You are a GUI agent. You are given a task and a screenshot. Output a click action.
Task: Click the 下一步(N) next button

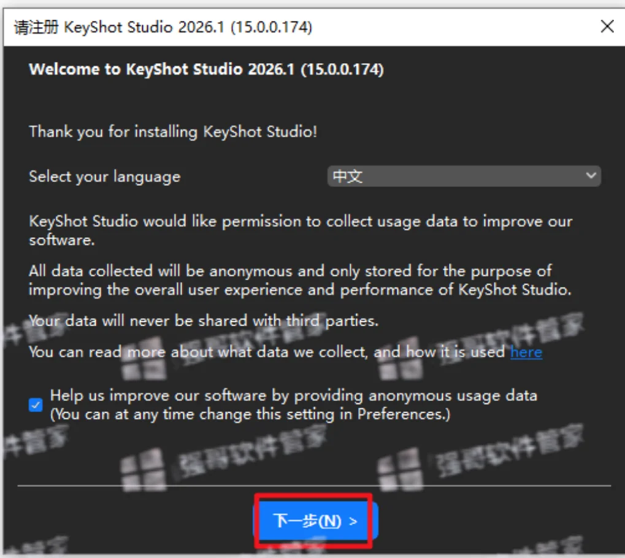pyautogui.click(x=315, y=521)
